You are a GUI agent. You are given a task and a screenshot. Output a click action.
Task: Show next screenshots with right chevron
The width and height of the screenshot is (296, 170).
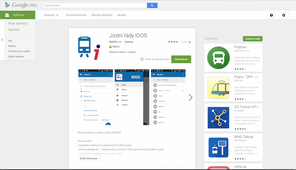[x=191, y=98]
